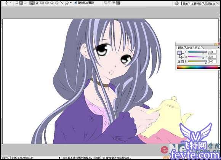
Task: Switch to the 样式 styles tab
Action: (198, 48)
